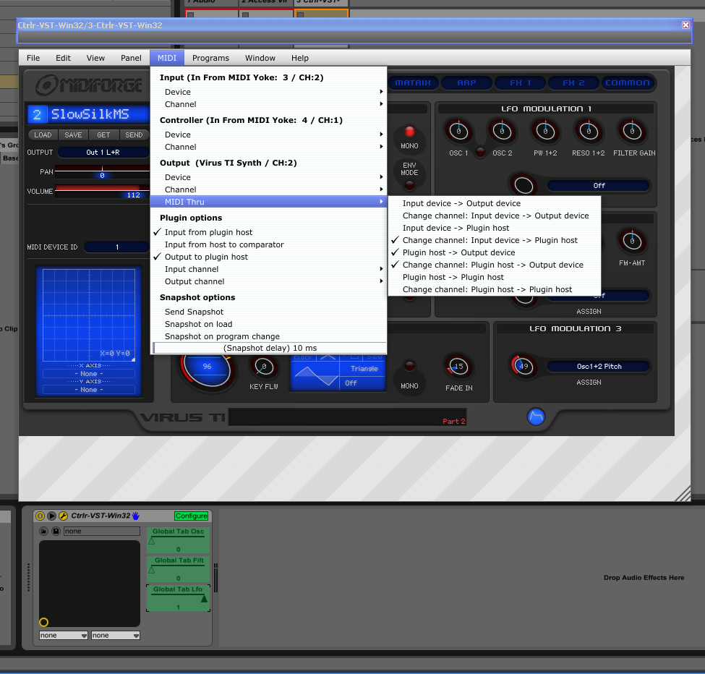The image size is (705, 674).
Task: Click the load preset folder icon
Action: click(43, 531)
